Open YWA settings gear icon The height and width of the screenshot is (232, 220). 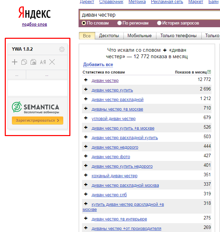(62, 49)
